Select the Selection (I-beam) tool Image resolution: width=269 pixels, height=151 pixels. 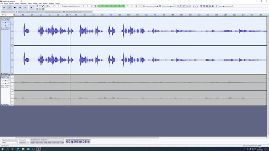(37, 6)
